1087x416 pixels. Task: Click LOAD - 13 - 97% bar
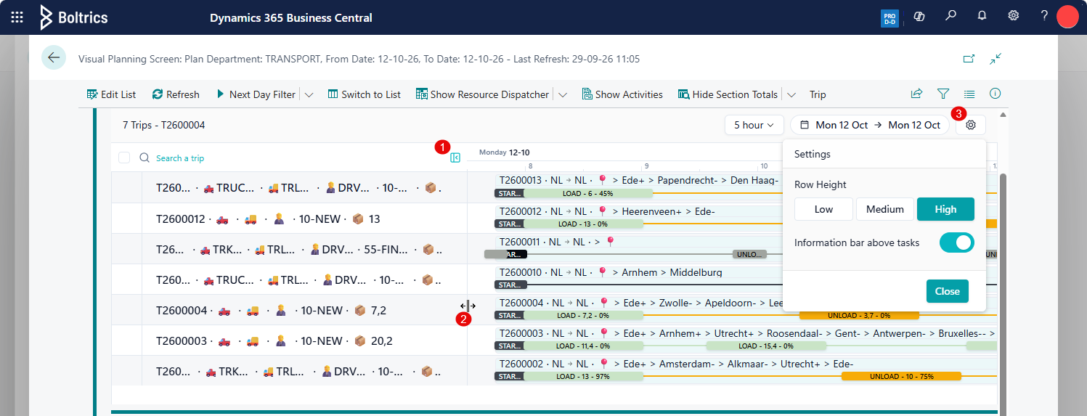tap(582, 376)
